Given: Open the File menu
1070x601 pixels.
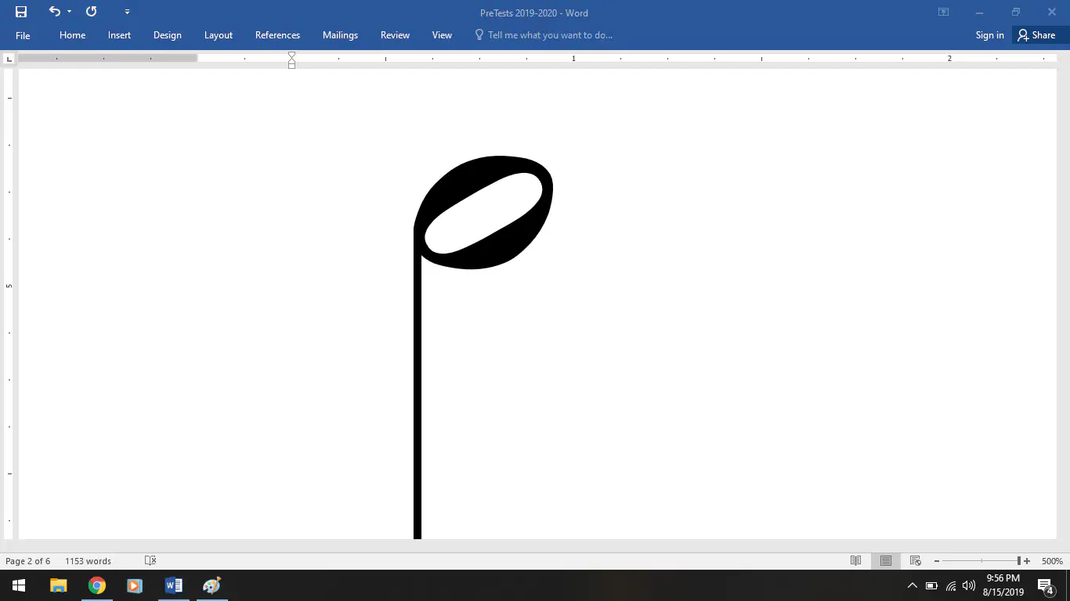Looking at the screenshot, I should click(23, 35).
